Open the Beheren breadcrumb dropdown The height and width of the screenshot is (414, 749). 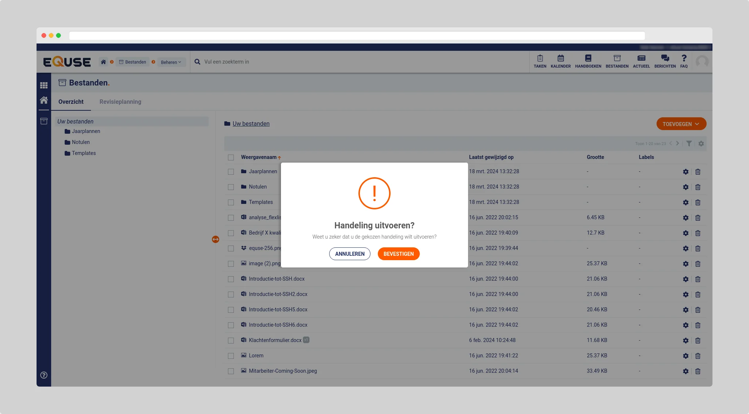pos(171,62)
